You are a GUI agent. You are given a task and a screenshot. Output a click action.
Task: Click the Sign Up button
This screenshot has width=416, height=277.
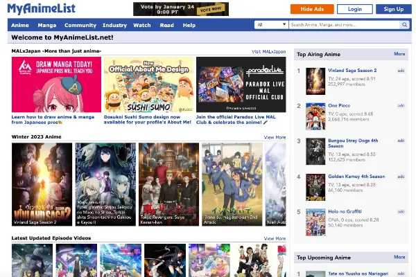click(x=393, y=9)
